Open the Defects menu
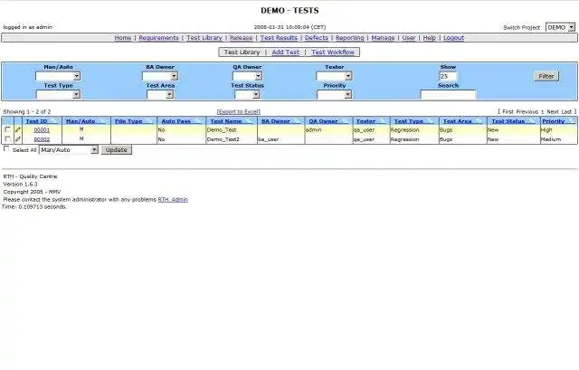The image size is (579, 370). pos(316,38)
